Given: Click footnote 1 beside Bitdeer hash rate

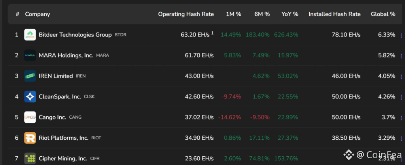Looking at the screenshot, I should (212, 33).
